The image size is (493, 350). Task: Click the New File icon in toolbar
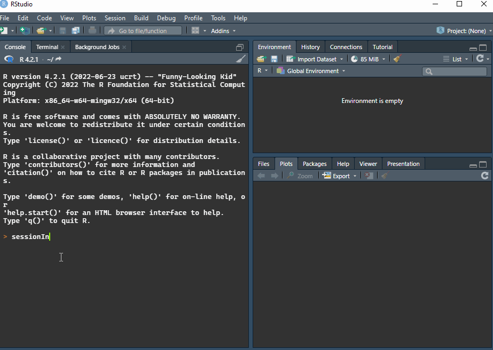[x=3, y=30]
